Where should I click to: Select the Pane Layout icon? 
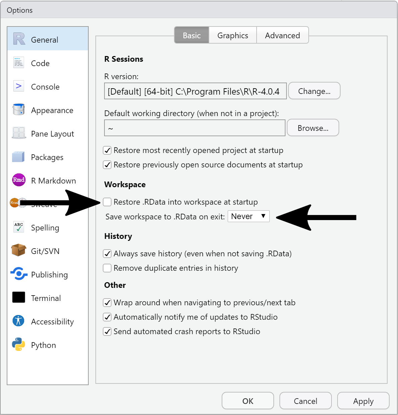[19, 133]
